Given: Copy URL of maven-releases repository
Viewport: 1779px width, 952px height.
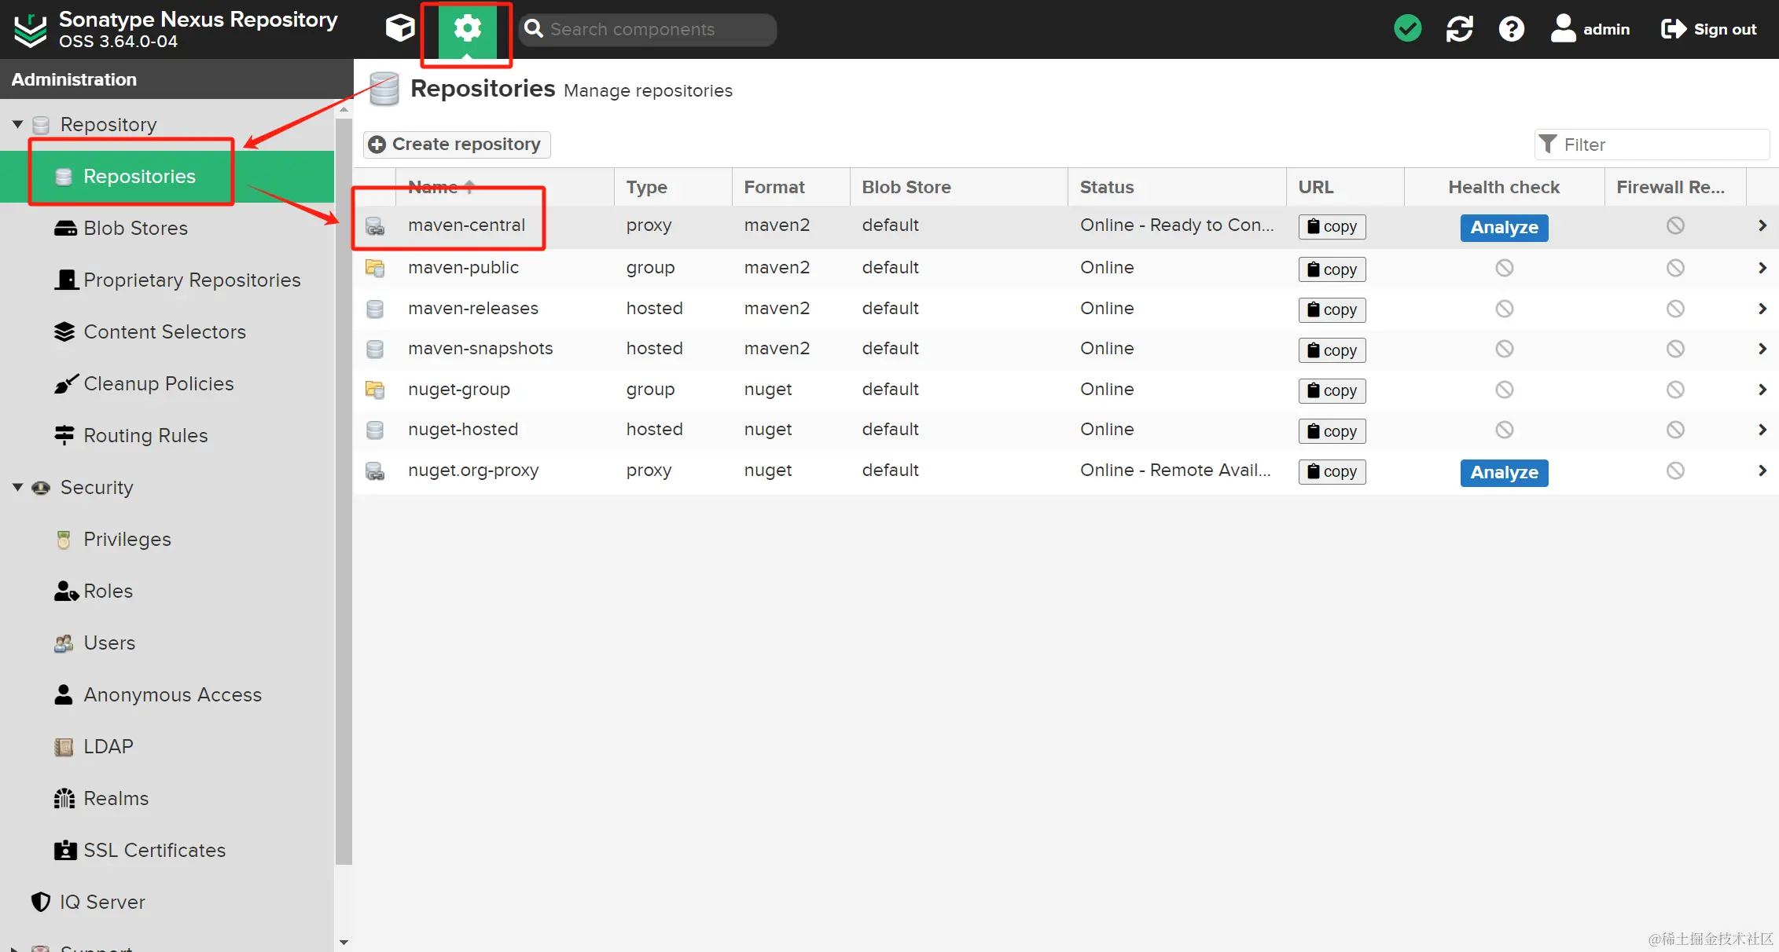Looking at the screenshot, I should (x=1332, y=309).
